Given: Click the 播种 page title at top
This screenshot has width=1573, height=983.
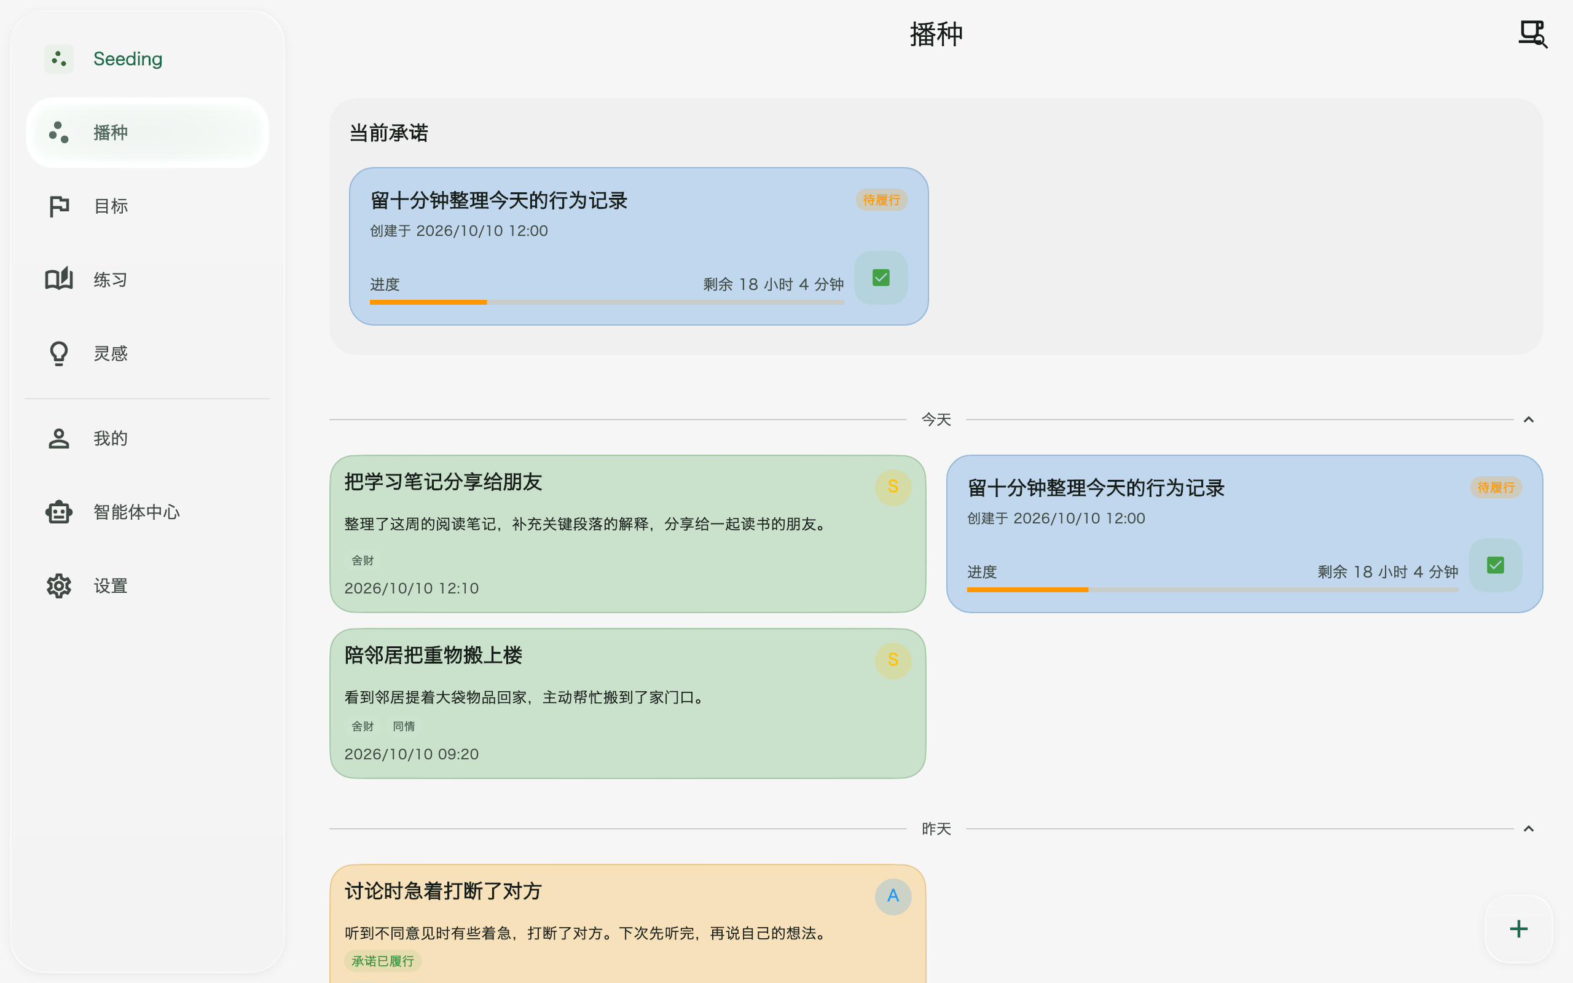Looking at the screenshot, I should (936, 34).
